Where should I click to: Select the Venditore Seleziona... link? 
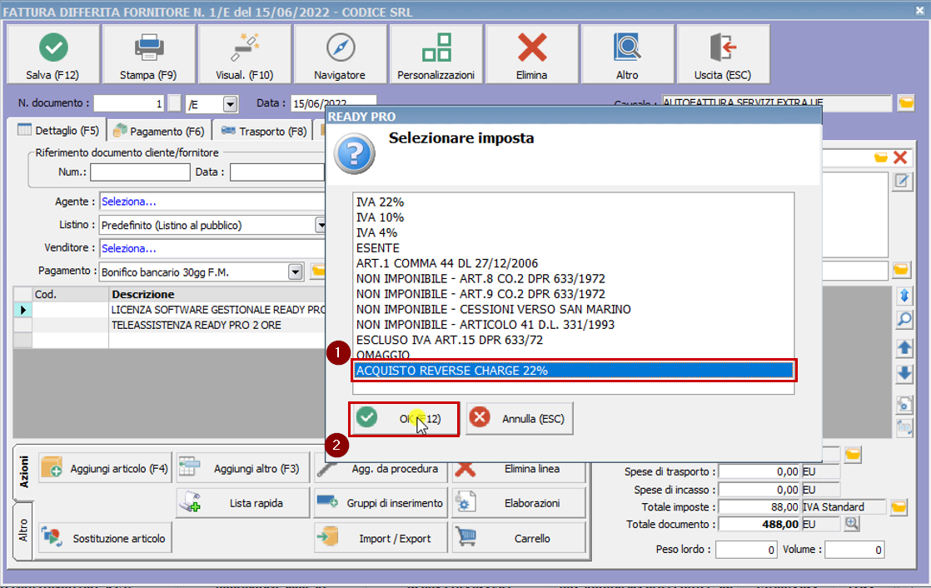[129, 248]
